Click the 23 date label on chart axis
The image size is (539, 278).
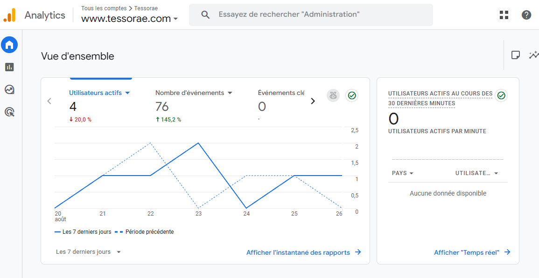198,214
